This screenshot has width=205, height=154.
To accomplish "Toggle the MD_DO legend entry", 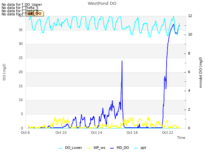I will pos(119,148).
